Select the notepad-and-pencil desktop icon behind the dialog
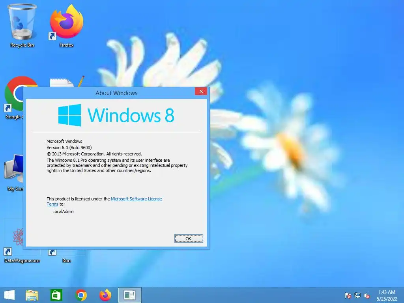 coord(66,81)
